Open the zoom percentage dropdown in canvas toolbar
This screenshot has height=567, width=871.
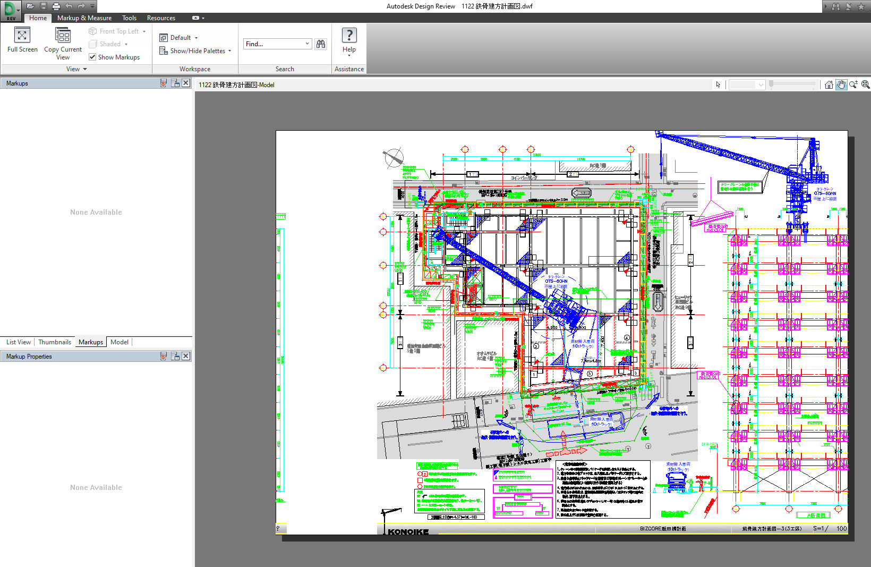(x=761, y=84)
